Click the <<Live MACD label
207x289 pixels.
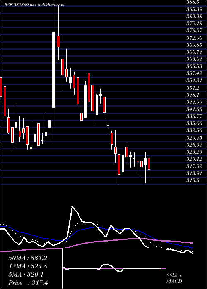coord(174,278)
